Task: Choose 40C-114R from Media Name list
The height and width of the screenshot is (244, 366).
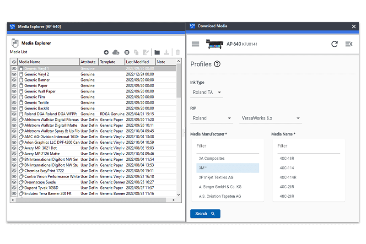Action: (x=288, y=178)
